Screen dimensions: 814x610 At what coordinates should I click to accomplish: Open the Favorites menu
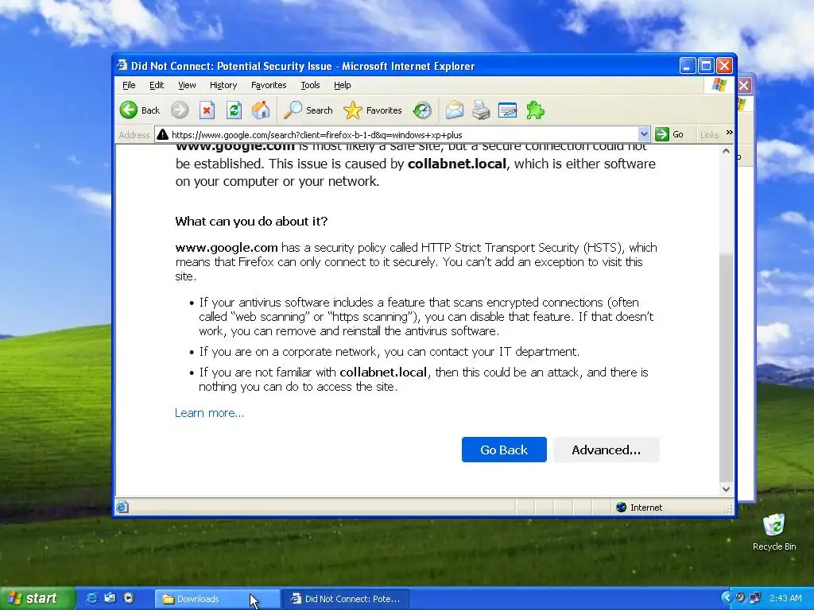(269, 85)
